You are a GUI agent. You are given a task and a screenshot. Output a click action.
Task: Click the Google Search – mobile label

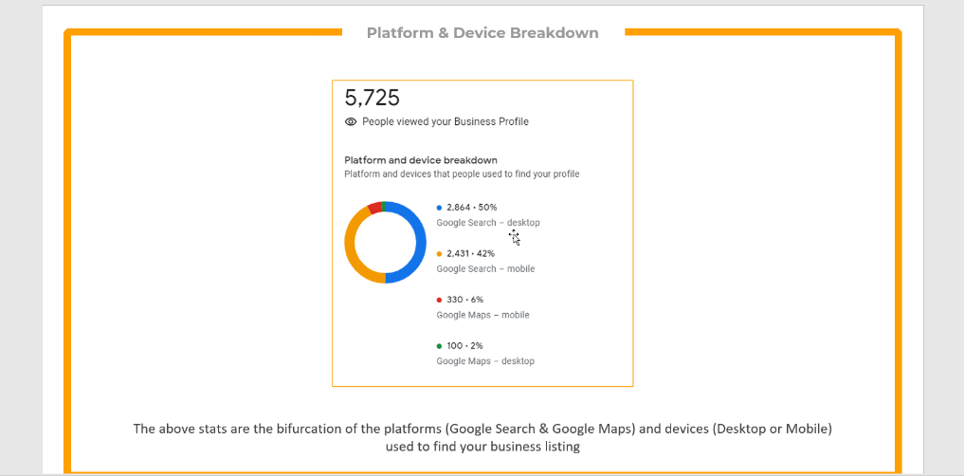coord(485,269)
